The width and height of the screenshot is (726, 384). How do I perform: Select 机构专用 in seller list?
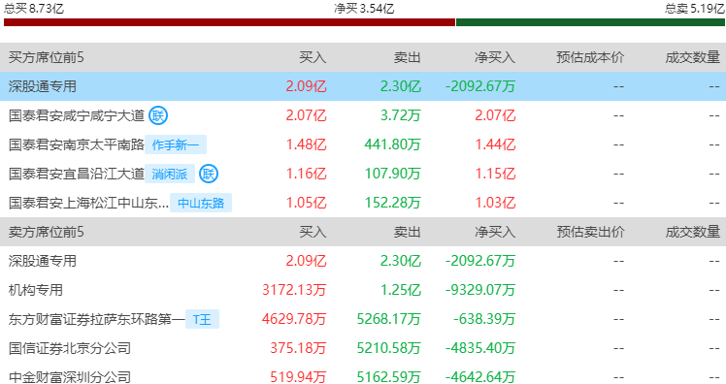(x=36, y=290)
